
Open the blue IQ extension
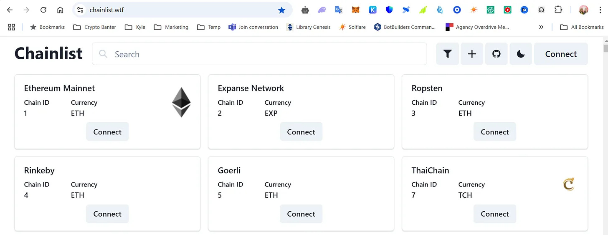[524, 10]
